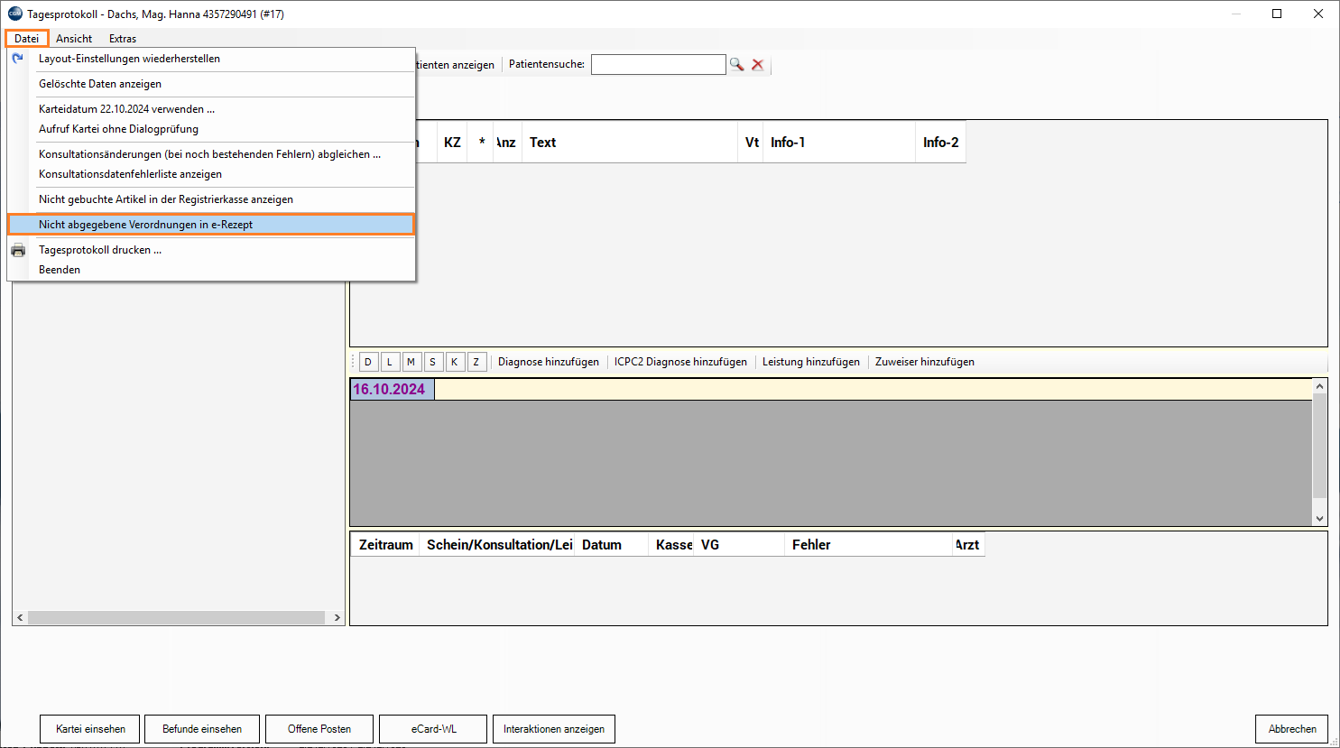Toggle the S filter letter button
This screenshot has width=1340, height=748.
click(433, 362)
